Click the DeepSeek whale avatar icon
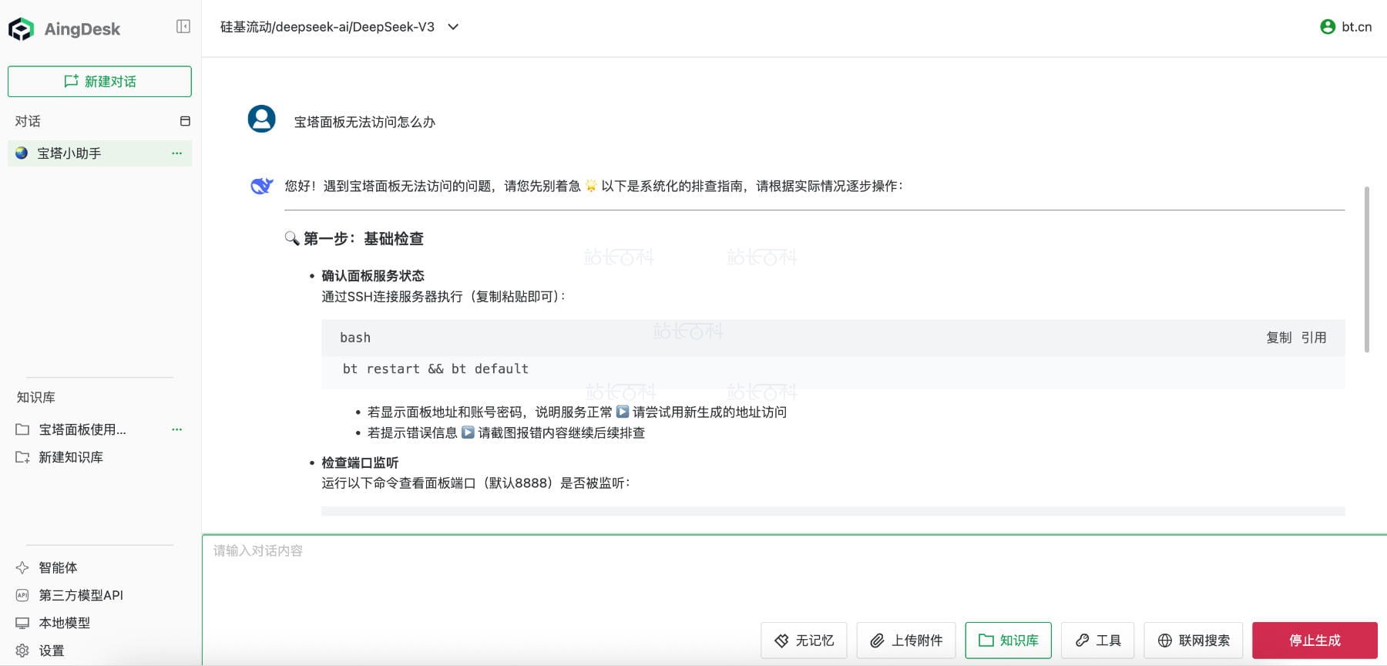1387x666 pixels. click(262, 186)
